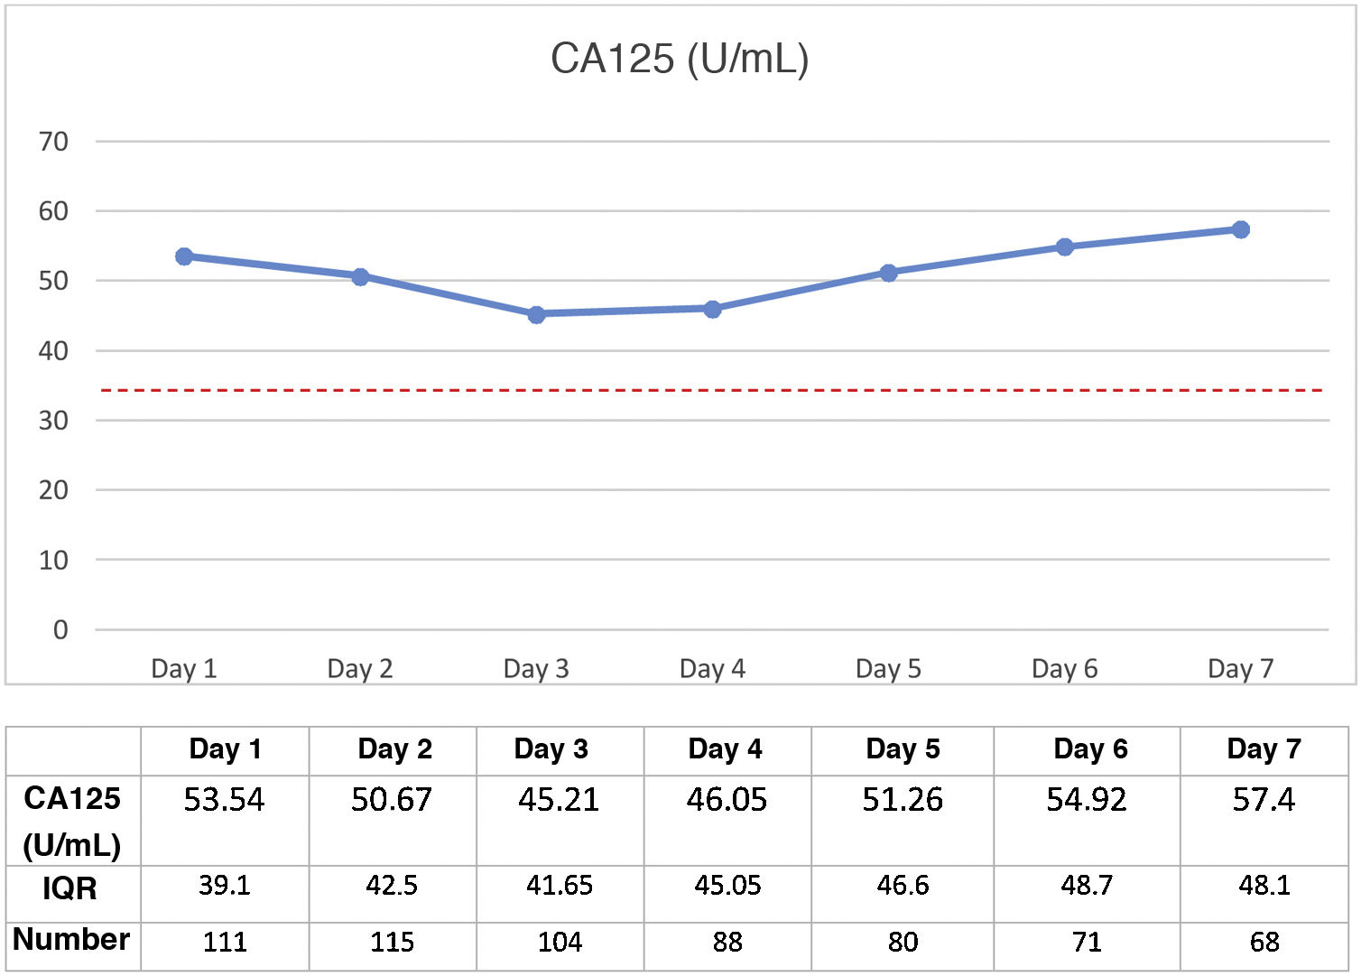
Task: Click the y-axis label 70
Action: 53,142
